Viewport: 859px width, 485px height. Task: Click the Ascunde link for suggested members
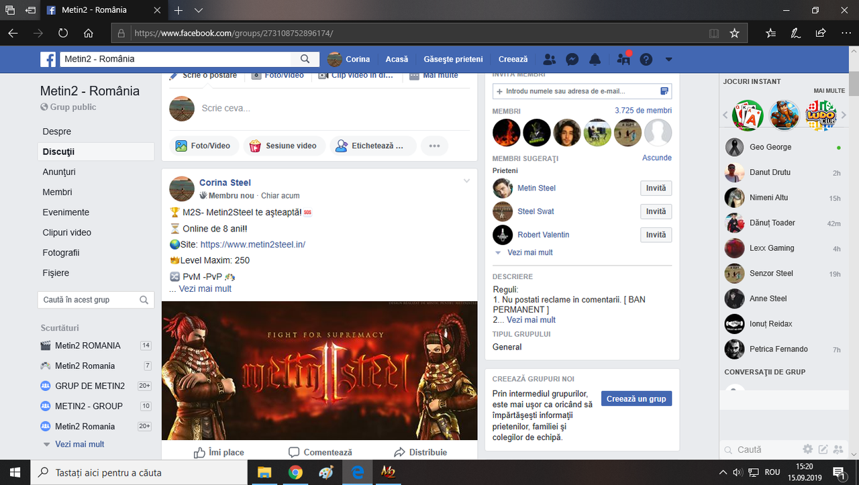pyautogui.click(x=657, y=158)
